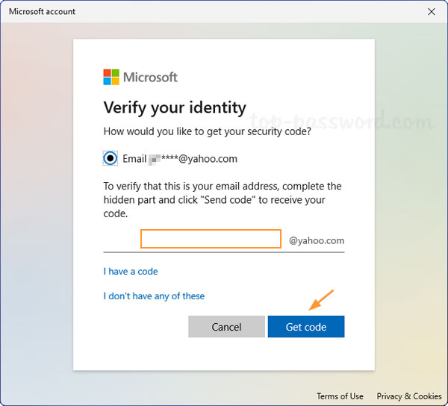Image resolution: width=448 pixels, height=406 pixels.
Task: Click the "Verify your identity" heading
Action: coord(175,107)
